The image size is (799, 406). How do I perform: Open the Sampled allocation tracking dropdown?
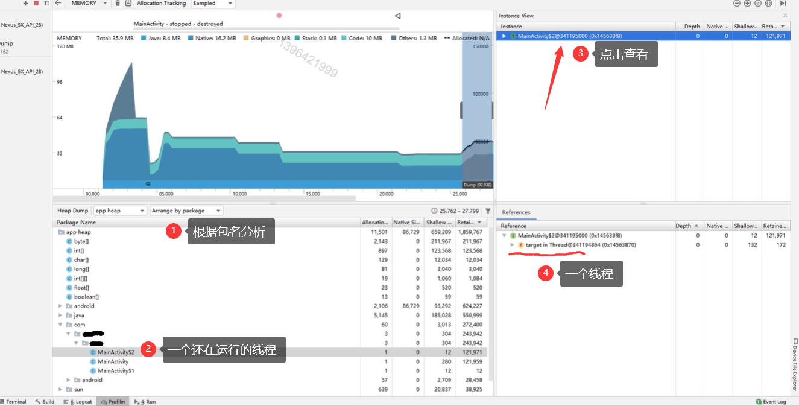(213, 3)
